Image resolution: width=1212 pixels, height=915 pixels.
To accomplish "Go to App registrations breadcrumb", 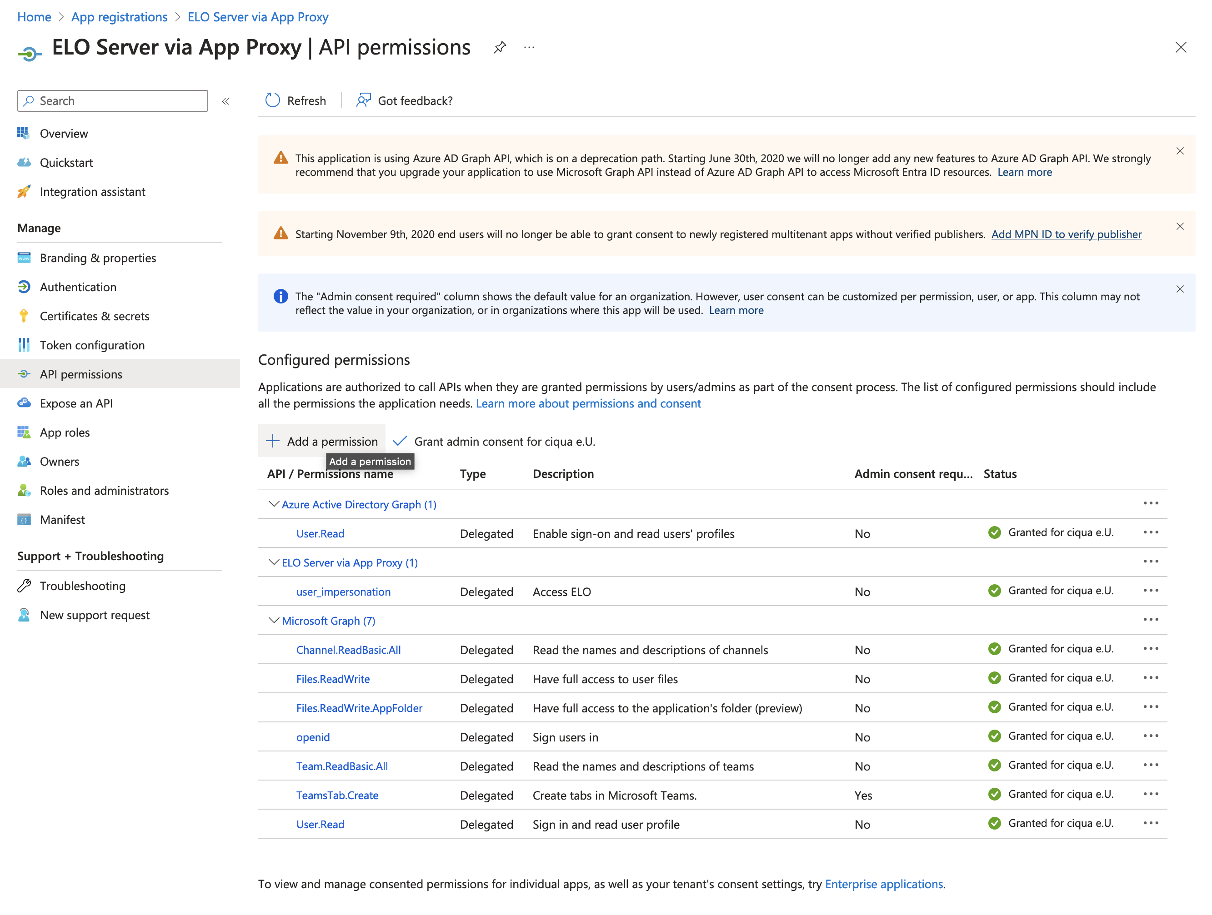I will coord(120,17).
